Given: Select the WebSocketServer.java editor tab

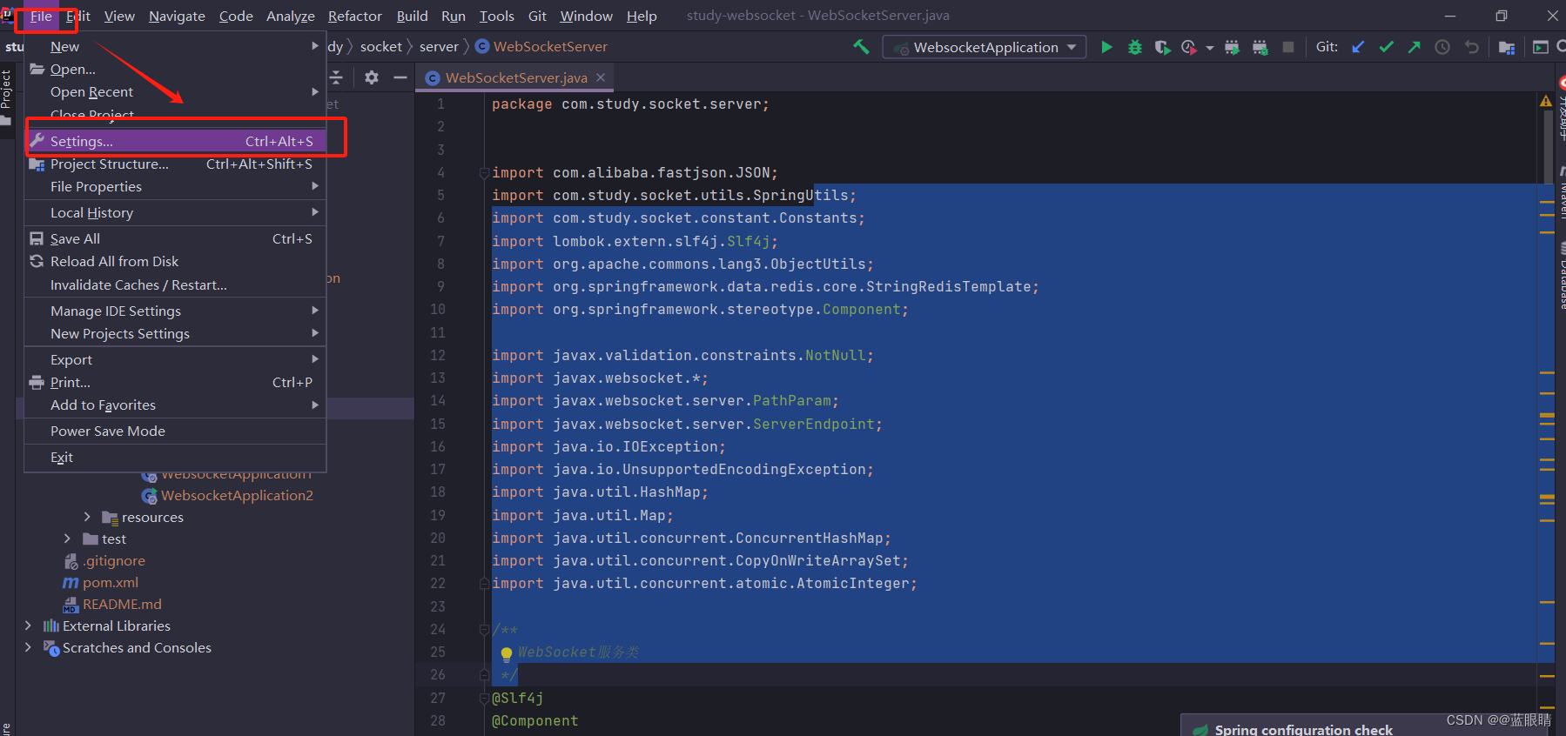Looking at the screenshot, I should click(x=516, y=77).
